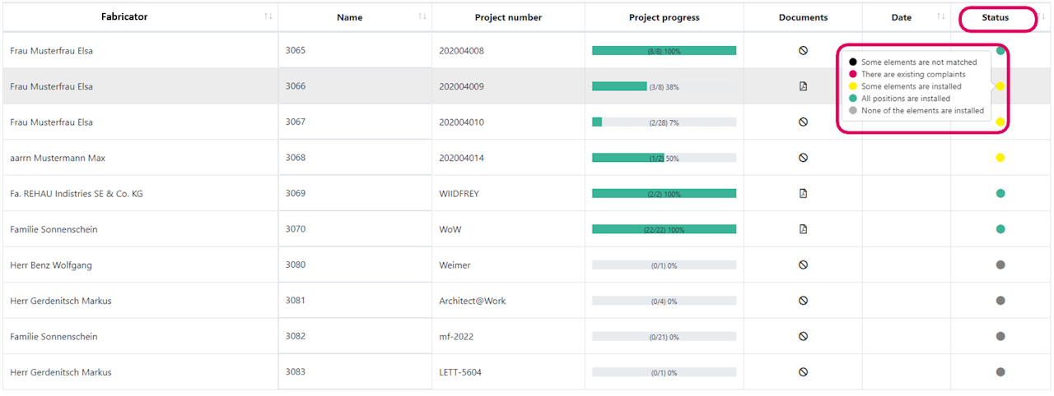Click the no-document icon in row 3083

click(x=803, y=372)
